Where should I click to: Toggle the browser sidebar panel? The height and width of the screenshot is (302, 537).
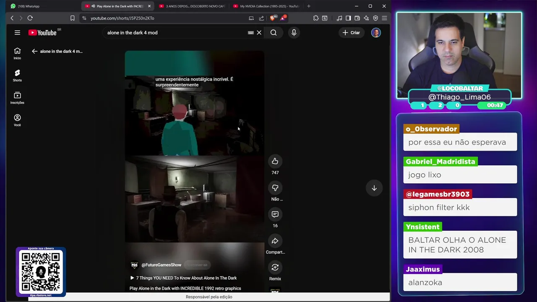[x=348, y=18]
